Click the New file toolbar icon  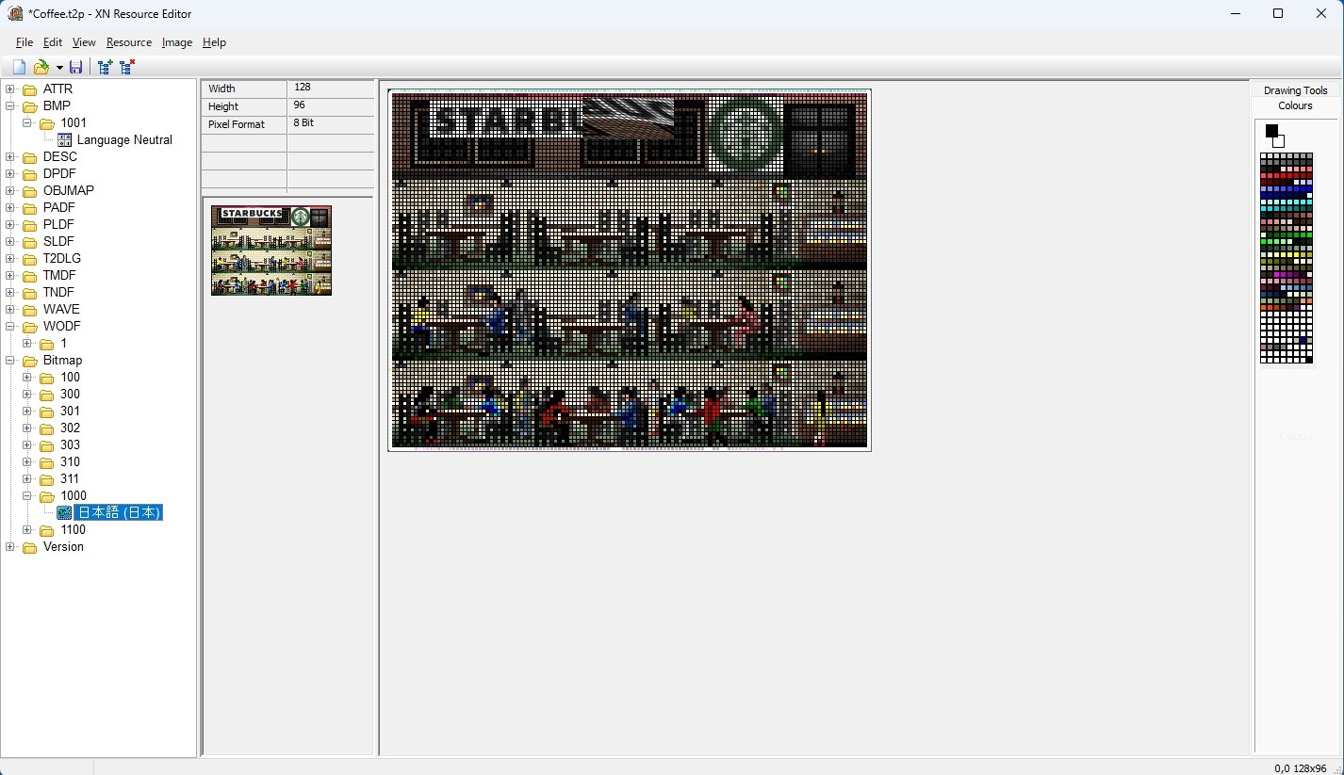(19, 67)
